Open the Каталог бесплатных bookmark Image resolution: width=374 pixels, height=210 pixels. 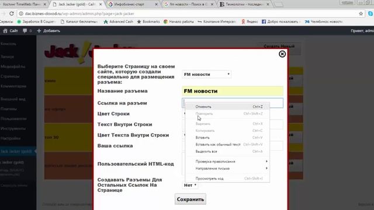tap(79, 22)
